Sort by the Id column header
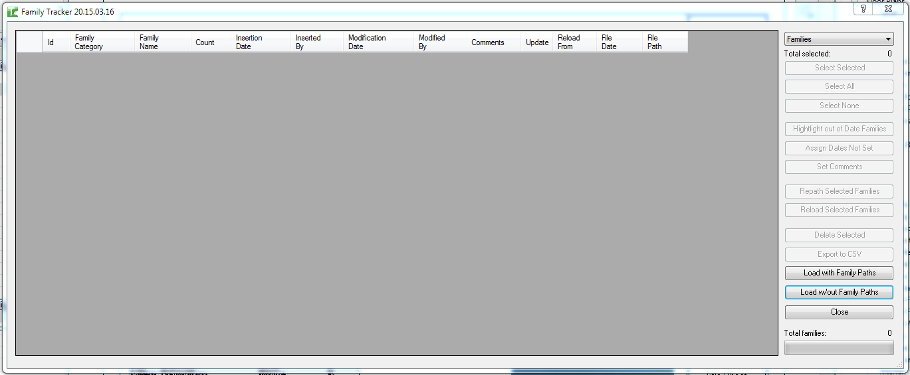The height and width of the screenshot is (375, 910). coord(56,42)
